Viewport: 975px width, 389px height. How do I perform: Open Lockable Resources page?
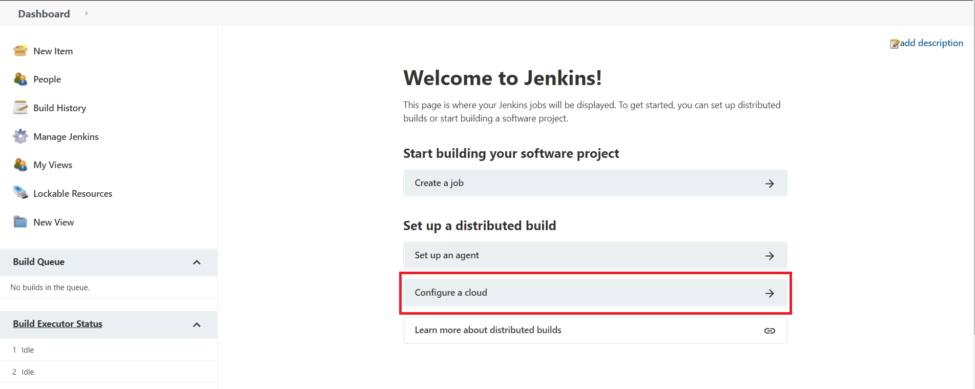click(73, 193)
